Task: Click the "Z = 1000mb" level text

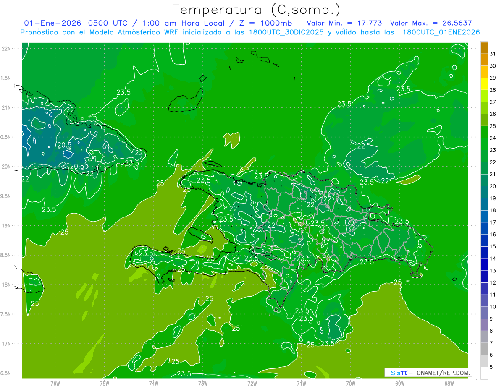Action: pos(264,23)
